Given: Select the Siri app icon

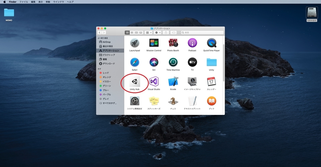Looking at the screenshot, I should (154, 62).
